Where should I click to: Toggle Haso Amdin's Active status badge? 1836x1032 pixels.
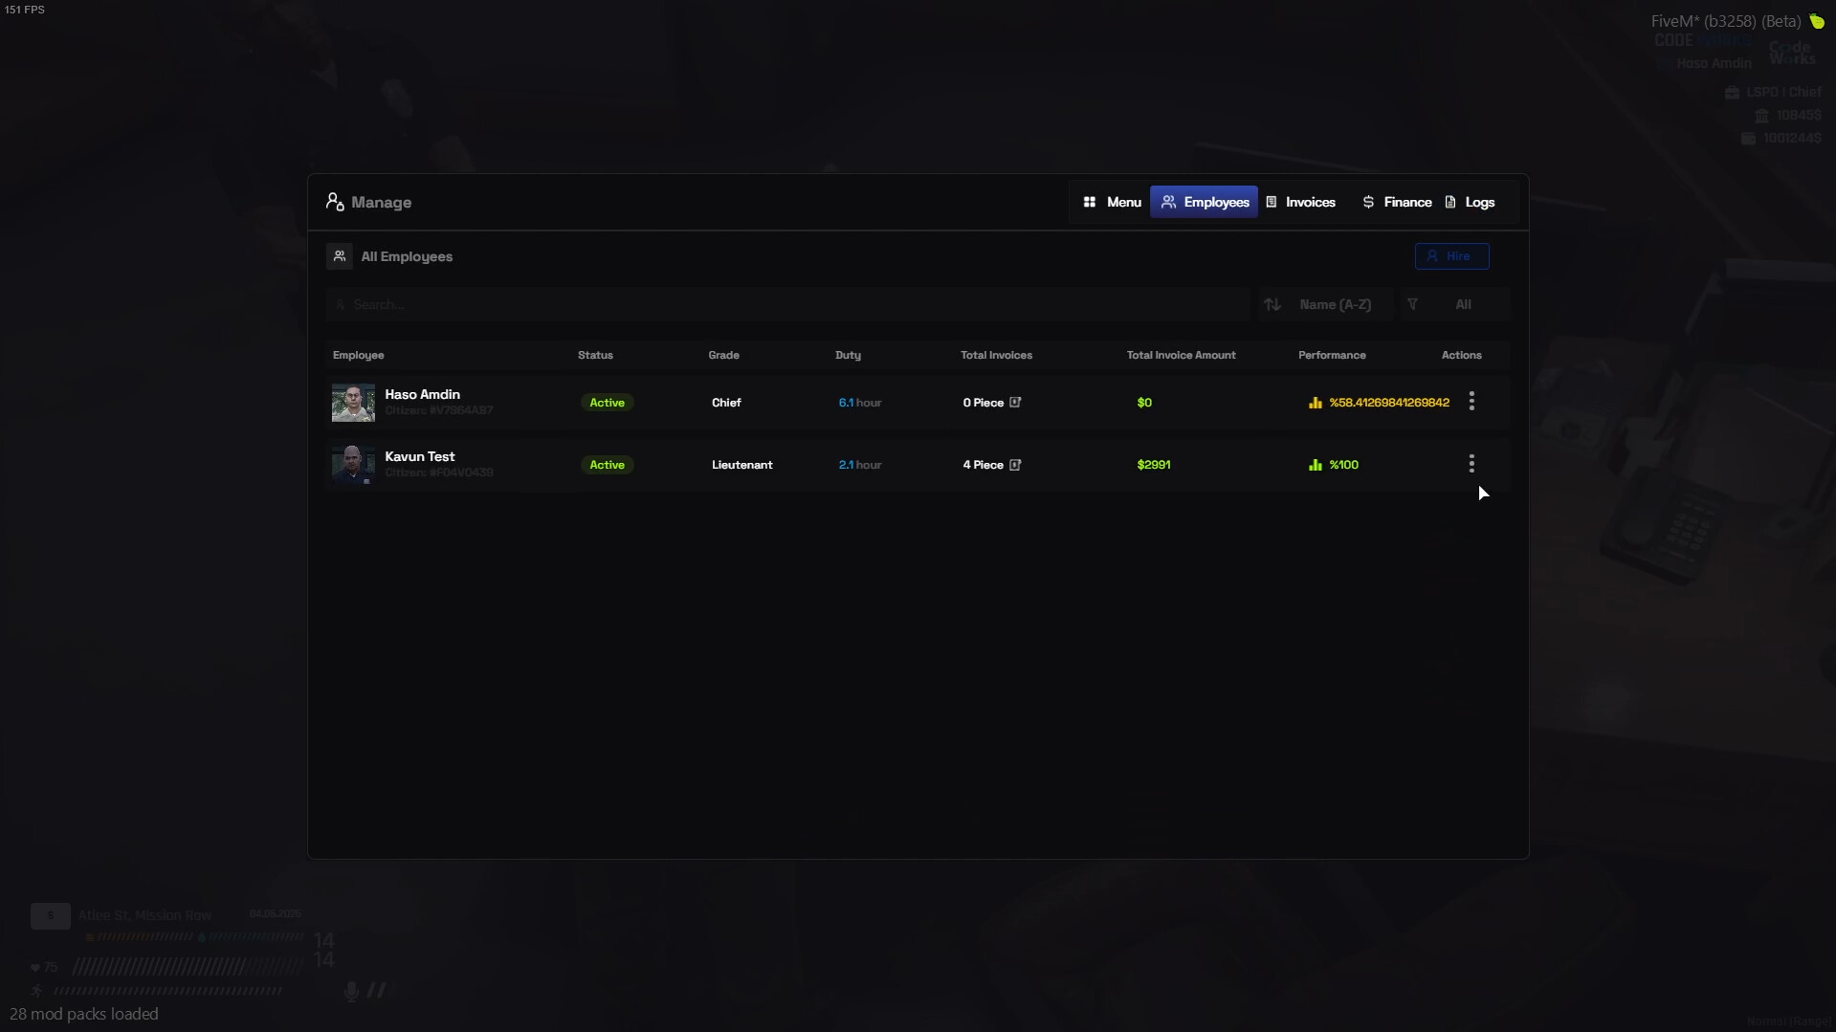tap(608, 403)
